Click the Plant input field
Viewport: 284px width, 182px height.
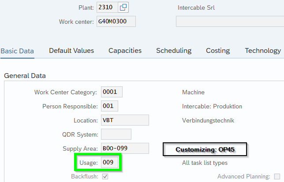(107, 7)
